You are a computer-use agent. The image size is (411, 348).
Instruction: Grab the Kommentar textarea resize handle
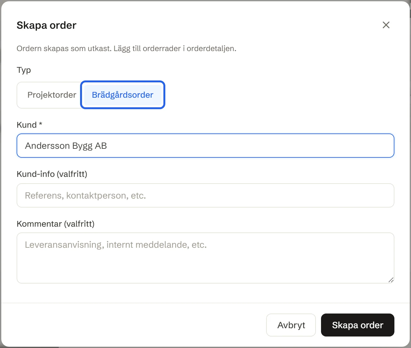[x=391, y=280]
